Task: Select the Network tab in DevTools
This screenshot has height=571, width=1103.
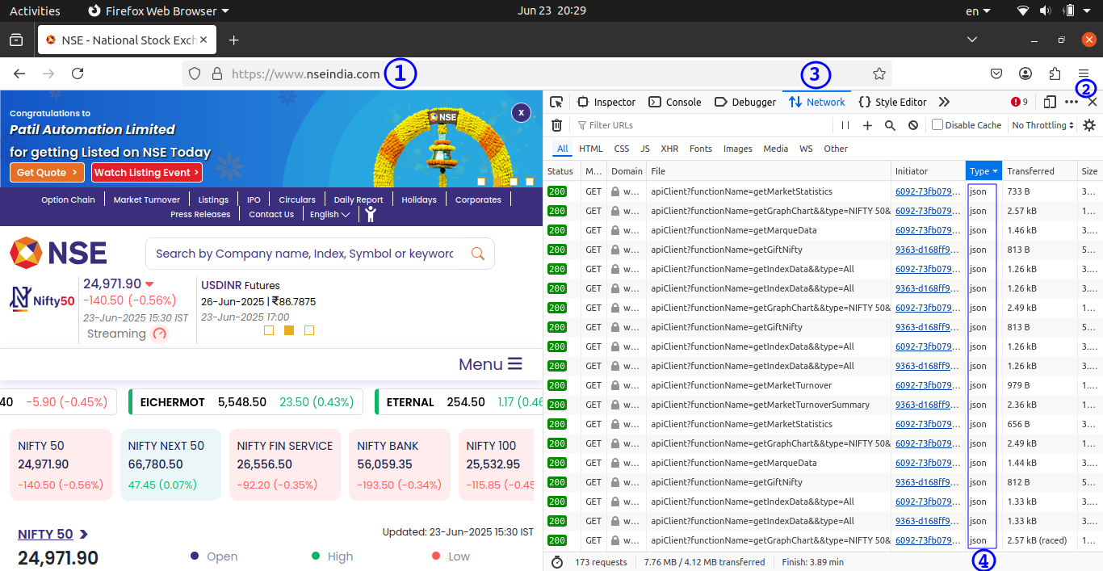Action: (817, 102)
